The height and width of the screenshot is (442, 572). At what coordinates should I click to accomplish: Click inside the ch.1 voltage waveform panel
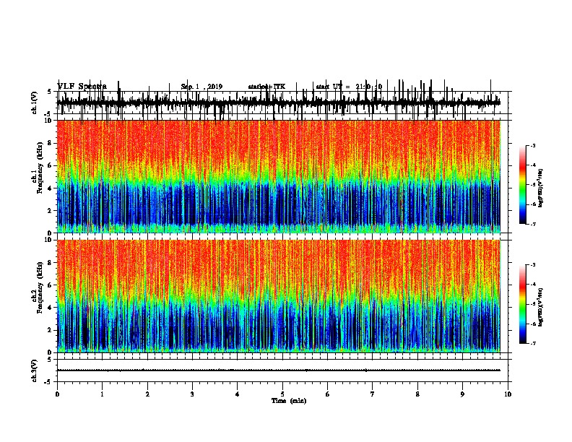pos(282,103)
